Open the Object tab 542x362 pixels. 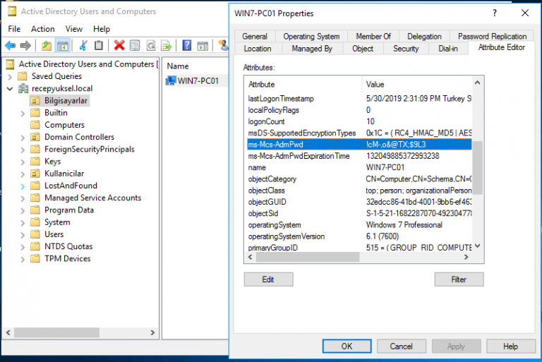(x=363, y=49)
